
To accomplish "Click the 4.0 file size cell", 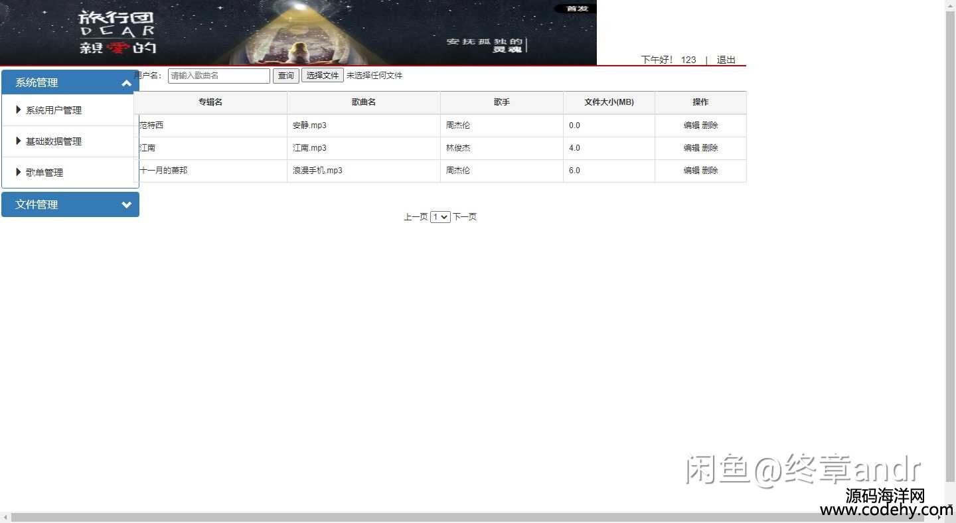I will point(609,148).
